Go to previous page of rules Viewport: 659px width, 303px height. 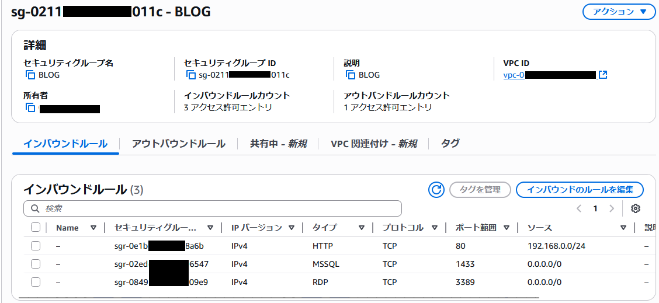(x=579, y=208)
